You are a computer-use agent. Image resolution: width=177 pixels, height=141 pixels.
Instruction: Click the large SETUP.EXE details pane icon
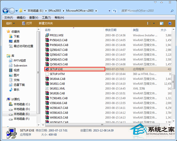tap(12, 133)
